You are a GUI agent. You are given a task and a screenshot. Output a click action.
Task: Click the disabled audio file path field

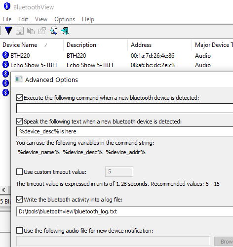[113, 242]
